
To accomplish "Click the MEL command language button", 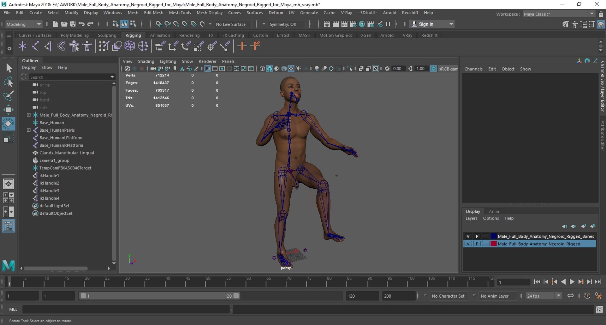I will (13, 309).
